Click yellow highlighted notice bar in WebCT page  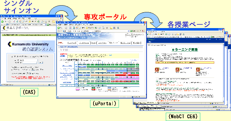click(x=185, y=63)
